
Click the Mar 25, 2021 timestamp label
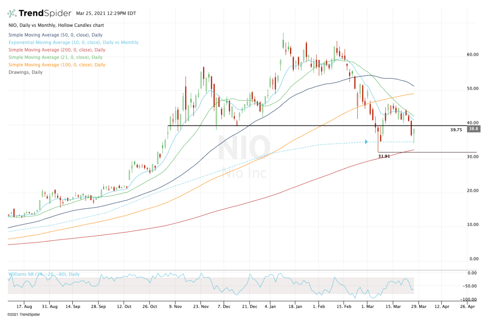[x=105, y=13]
